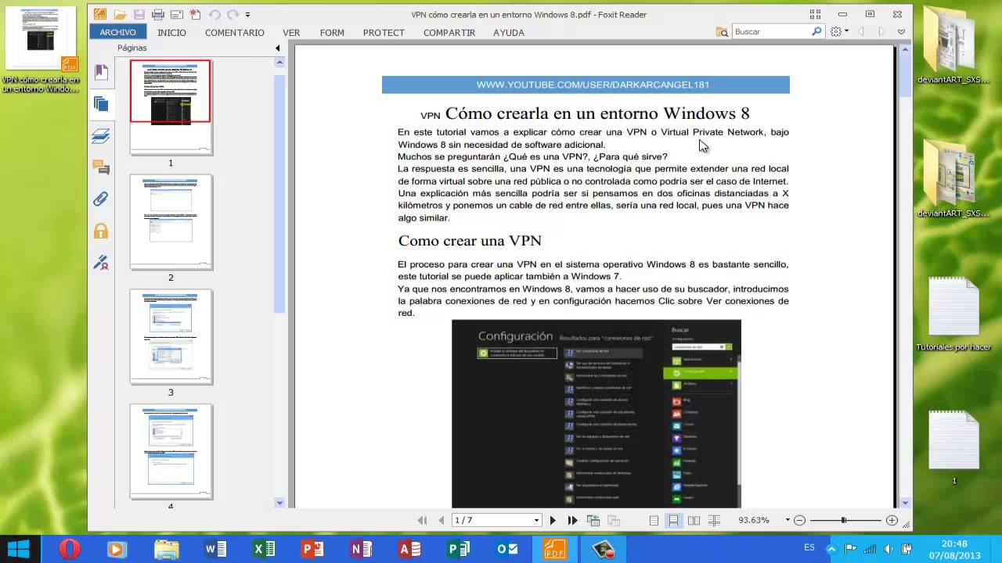Switch to continuous page view mode
Viewport: 1002px width, 563px height.
click(673, 520)
